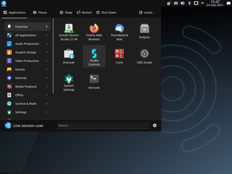Click the Leave... button
232x174 pixels.
pos(147,13)
